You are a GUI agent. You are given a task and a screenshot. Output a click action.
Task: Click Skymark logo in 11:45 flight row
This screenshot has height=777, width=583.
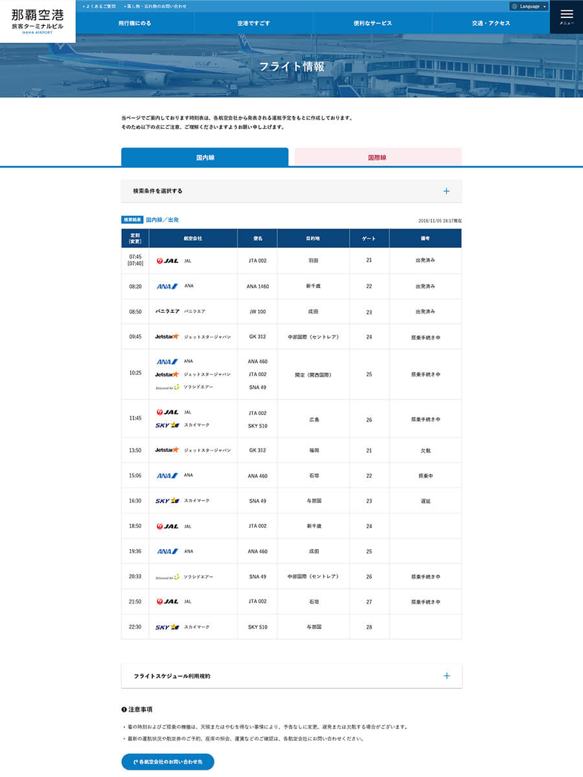[167, 425]
